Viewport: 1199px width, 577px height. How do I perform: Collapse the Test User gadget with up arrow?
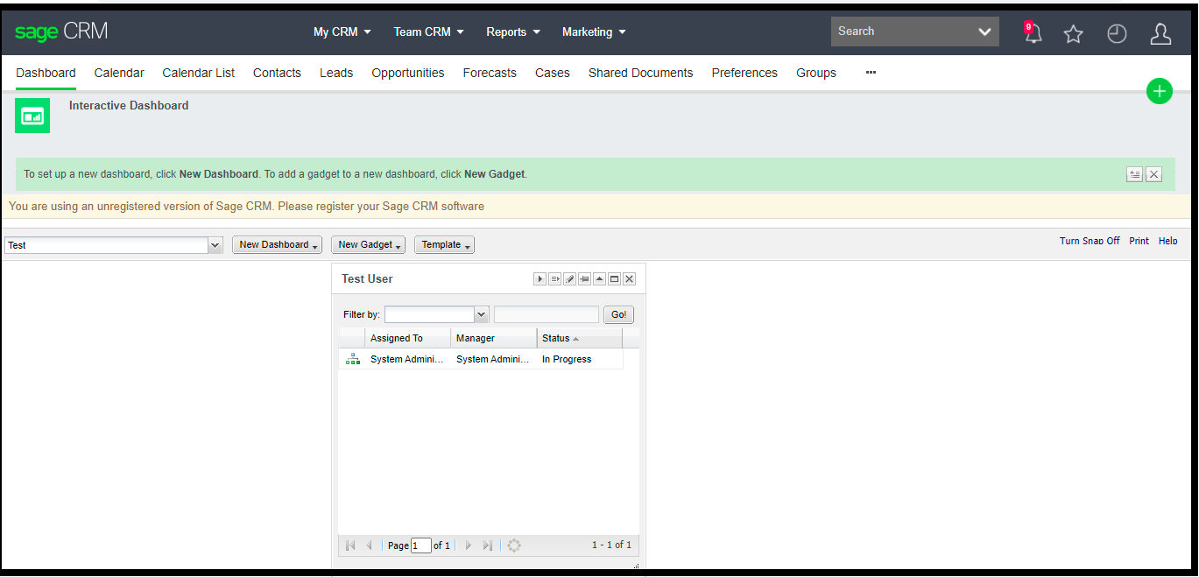[x=599, y=278]
